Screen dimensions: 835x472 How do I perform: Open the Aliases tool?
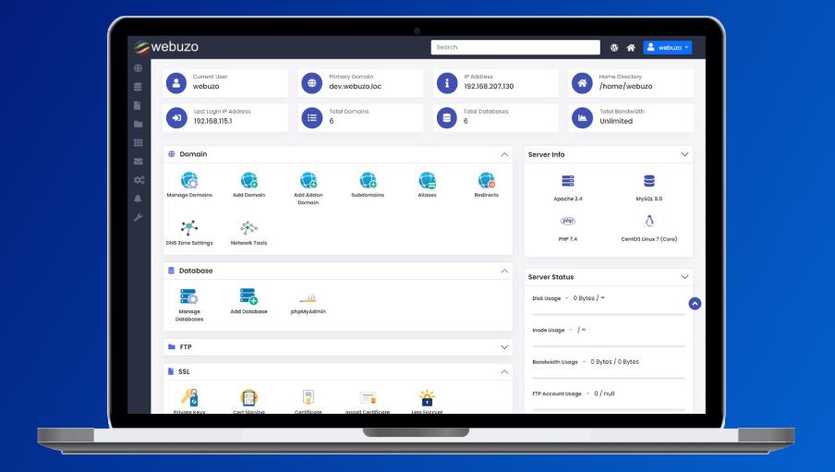pos(427,181)
